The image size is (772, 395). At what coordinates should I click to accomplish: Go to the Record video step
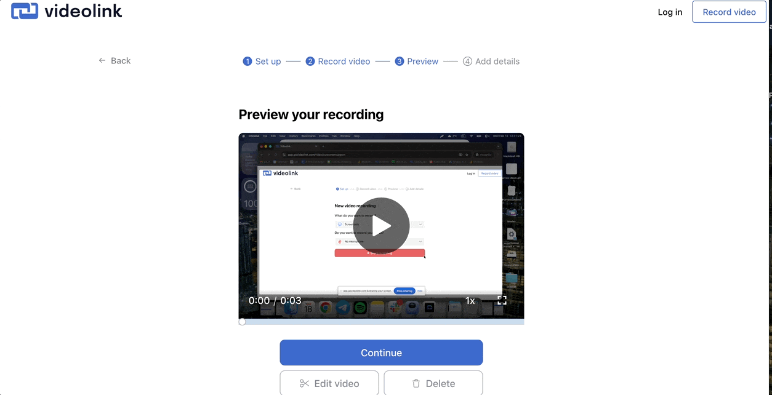(x=344, y=62)
